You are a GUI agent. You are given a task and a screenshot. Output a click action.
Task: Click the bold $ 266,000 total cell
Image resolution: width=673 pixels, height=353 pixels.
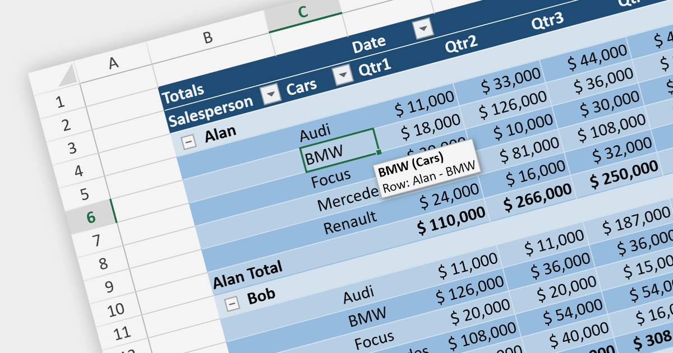[x=537, y=197]
